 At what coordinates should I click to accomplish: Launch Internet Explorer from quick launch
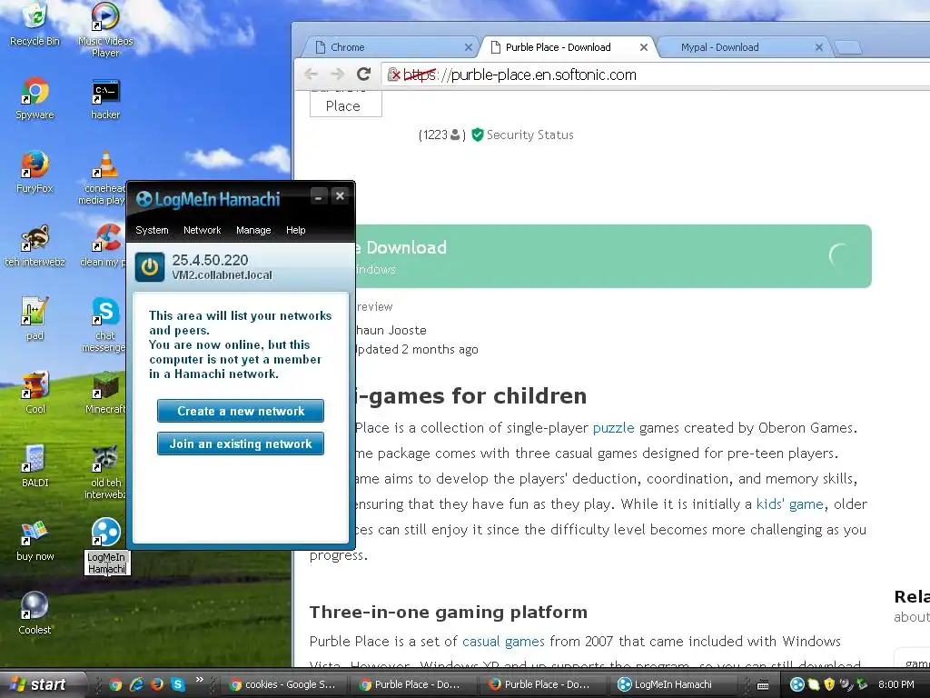[136, 684]
